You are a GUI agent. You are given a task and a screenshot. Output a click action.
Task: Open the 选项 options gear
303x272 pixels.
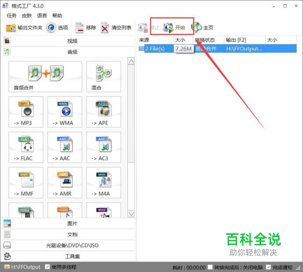pyautogui.click(x=57, y=28)
